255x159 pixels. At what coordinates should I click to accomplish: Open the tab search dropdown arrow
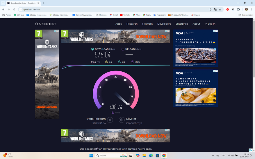coord(3,3)
